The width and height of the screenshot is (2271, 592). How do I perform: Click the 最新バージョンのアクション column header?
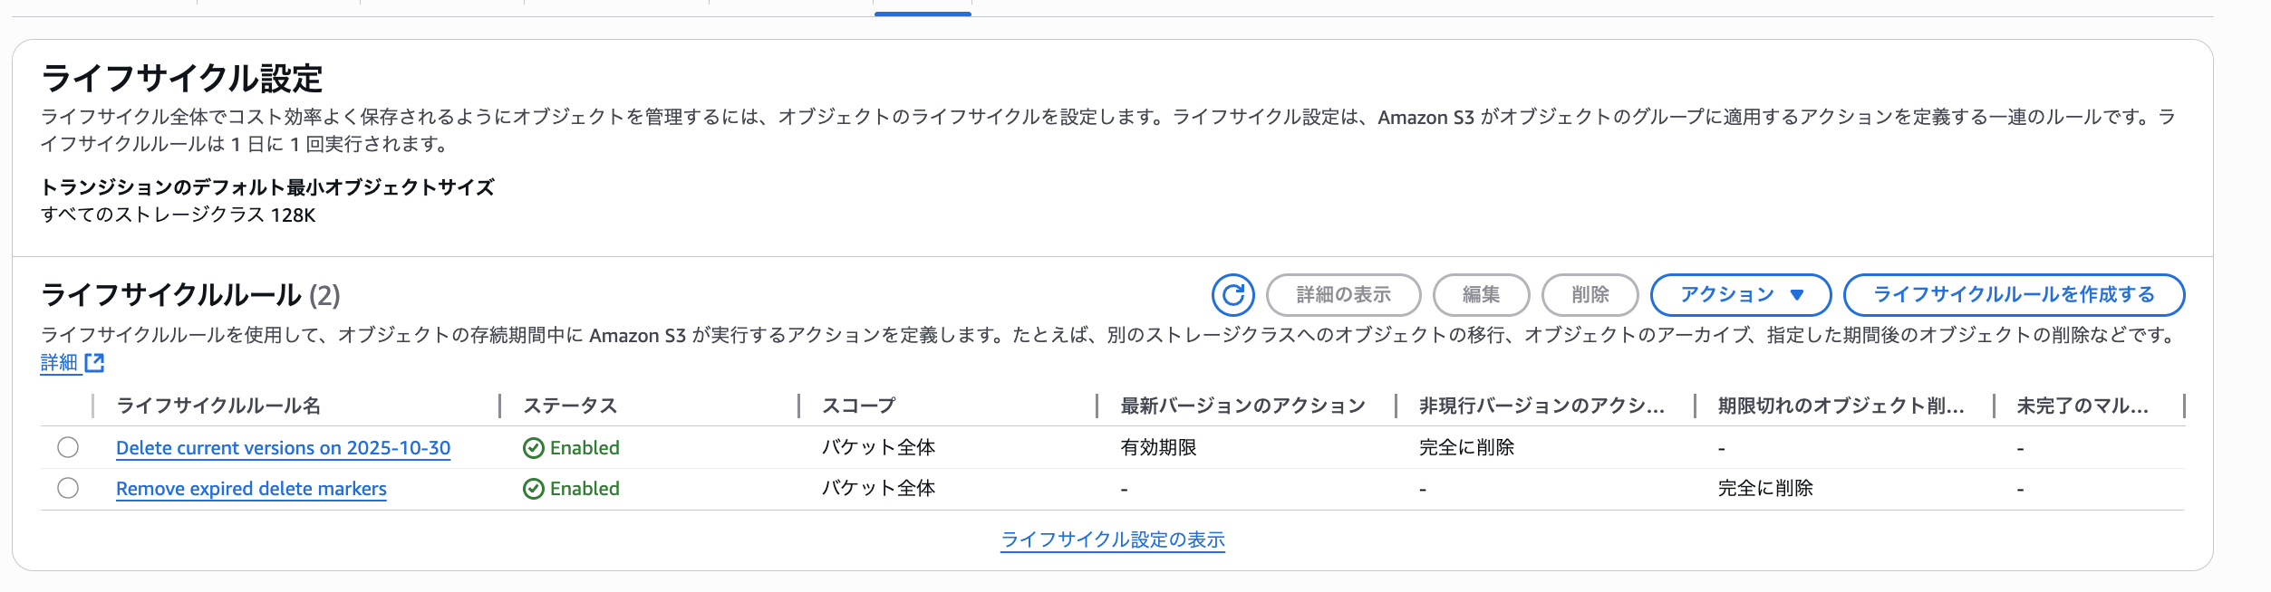pos(1242,406)
